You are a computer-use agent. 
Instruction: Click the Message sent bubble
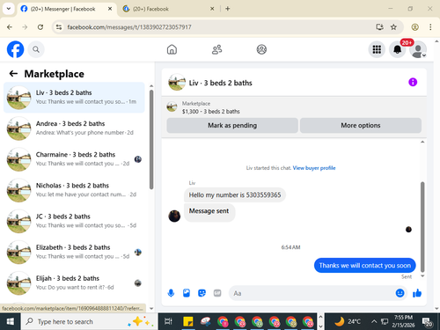pos(209,212)
